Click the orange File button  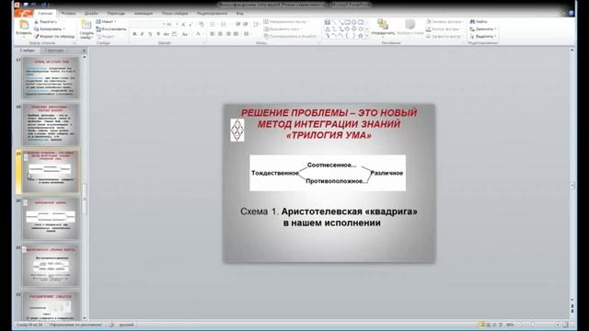[x=24, y=13]
